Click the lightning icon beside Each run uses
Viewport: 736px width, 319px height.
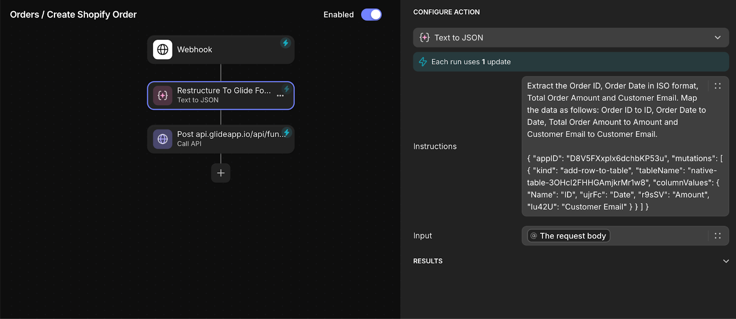click(x=423, y=62)
